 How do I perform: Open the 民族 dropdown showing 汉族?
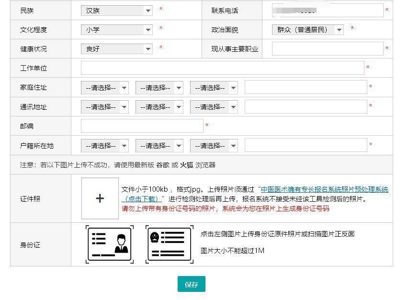(x=116, y=10)
